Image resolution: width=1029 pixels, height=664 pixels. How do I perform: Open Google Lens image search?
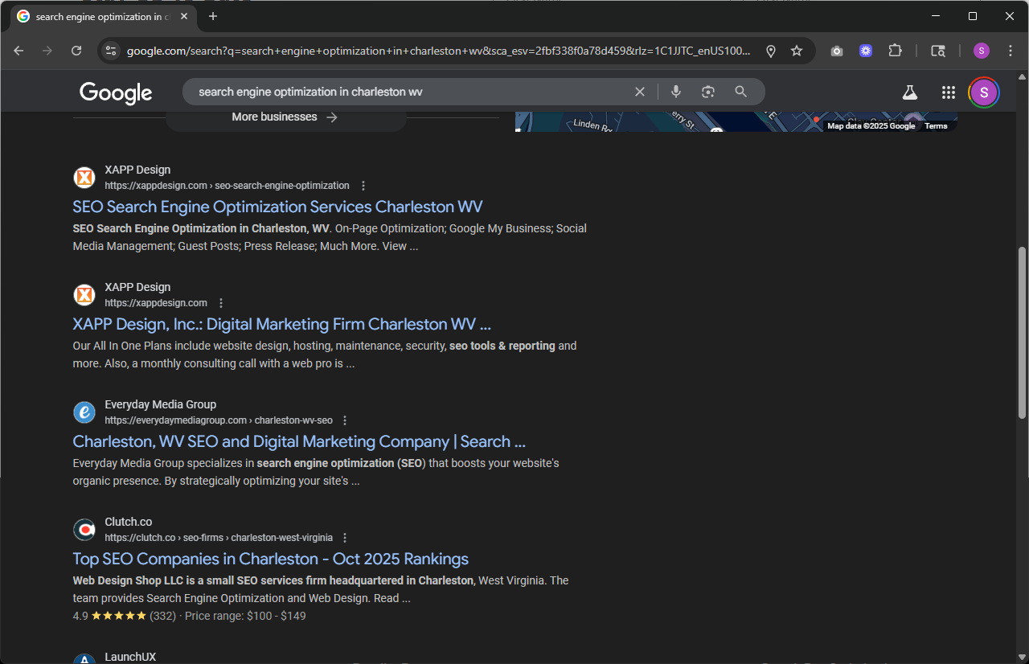coord(708,92)
